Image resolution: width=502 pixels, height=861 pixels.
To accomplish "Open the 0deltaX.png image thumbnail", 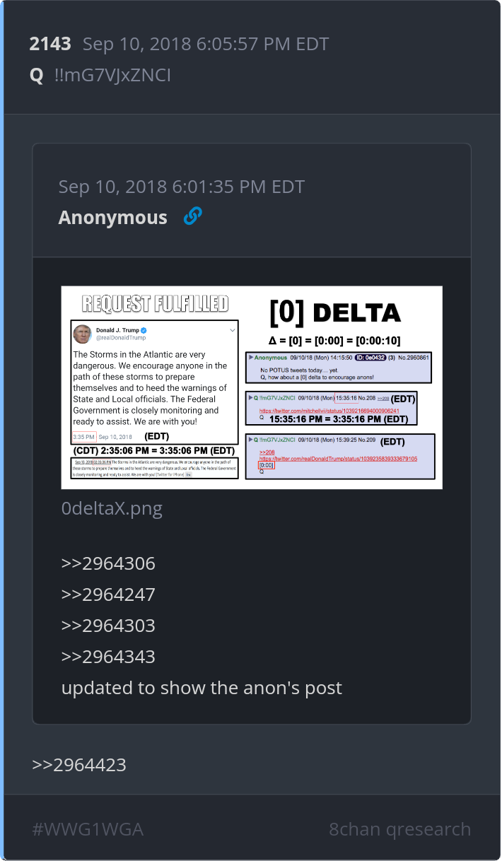I will pos(252,387).
